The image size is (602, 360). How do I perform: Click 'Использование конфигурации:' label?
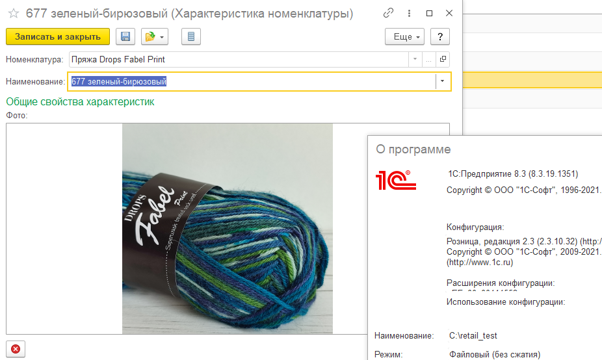[x=506, y=302]
